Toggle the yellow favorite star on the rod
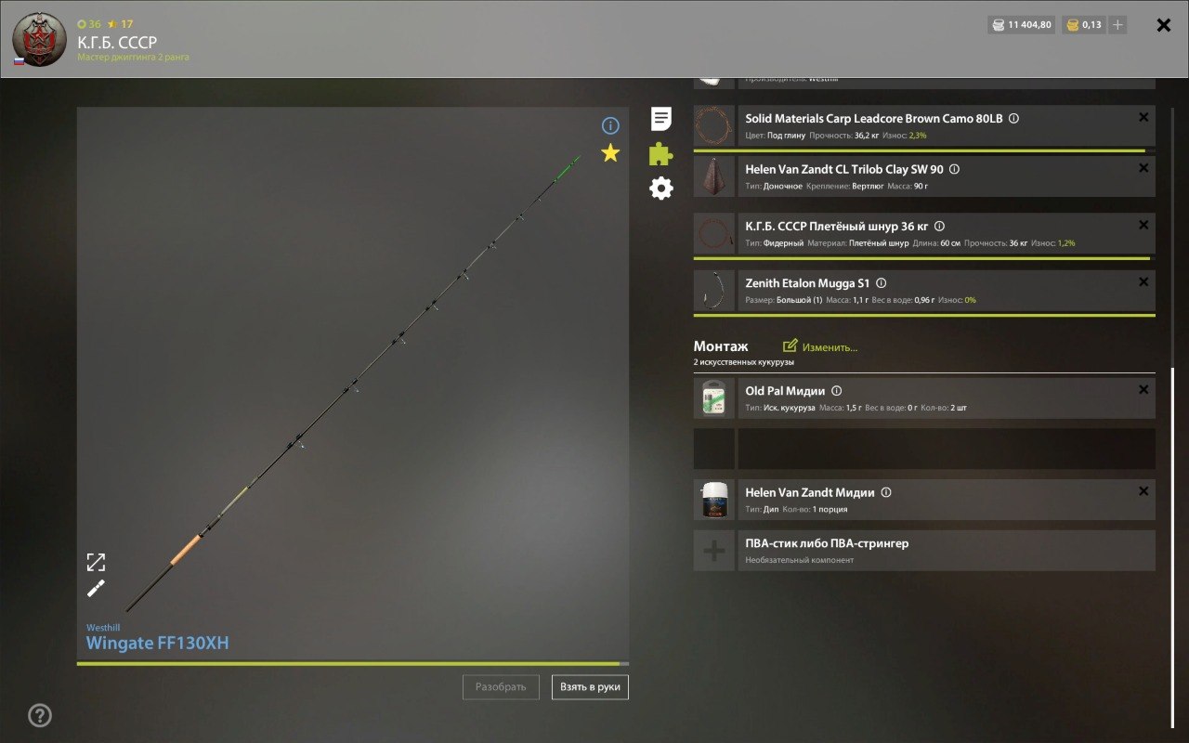This screenshot has width=1189, height=743. click(610, 153)
